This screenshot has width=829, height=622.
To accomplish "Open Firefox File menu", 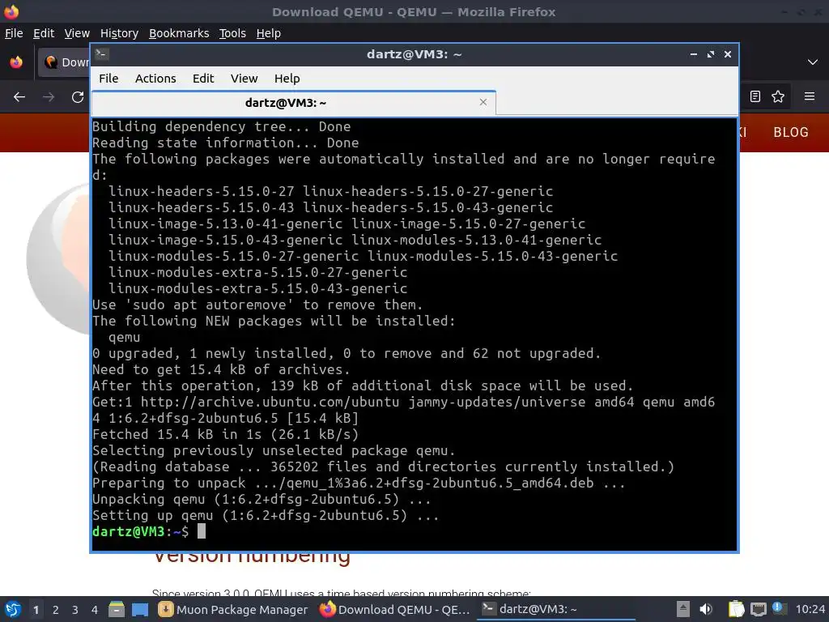I will click(x=14, y=33).
